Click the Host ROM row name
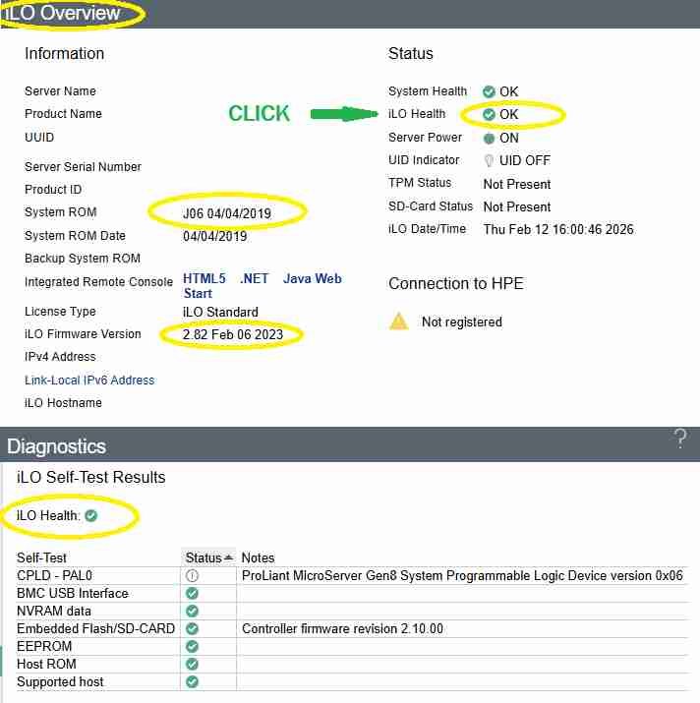The image size is (700, 703). (x=46, y=664)
